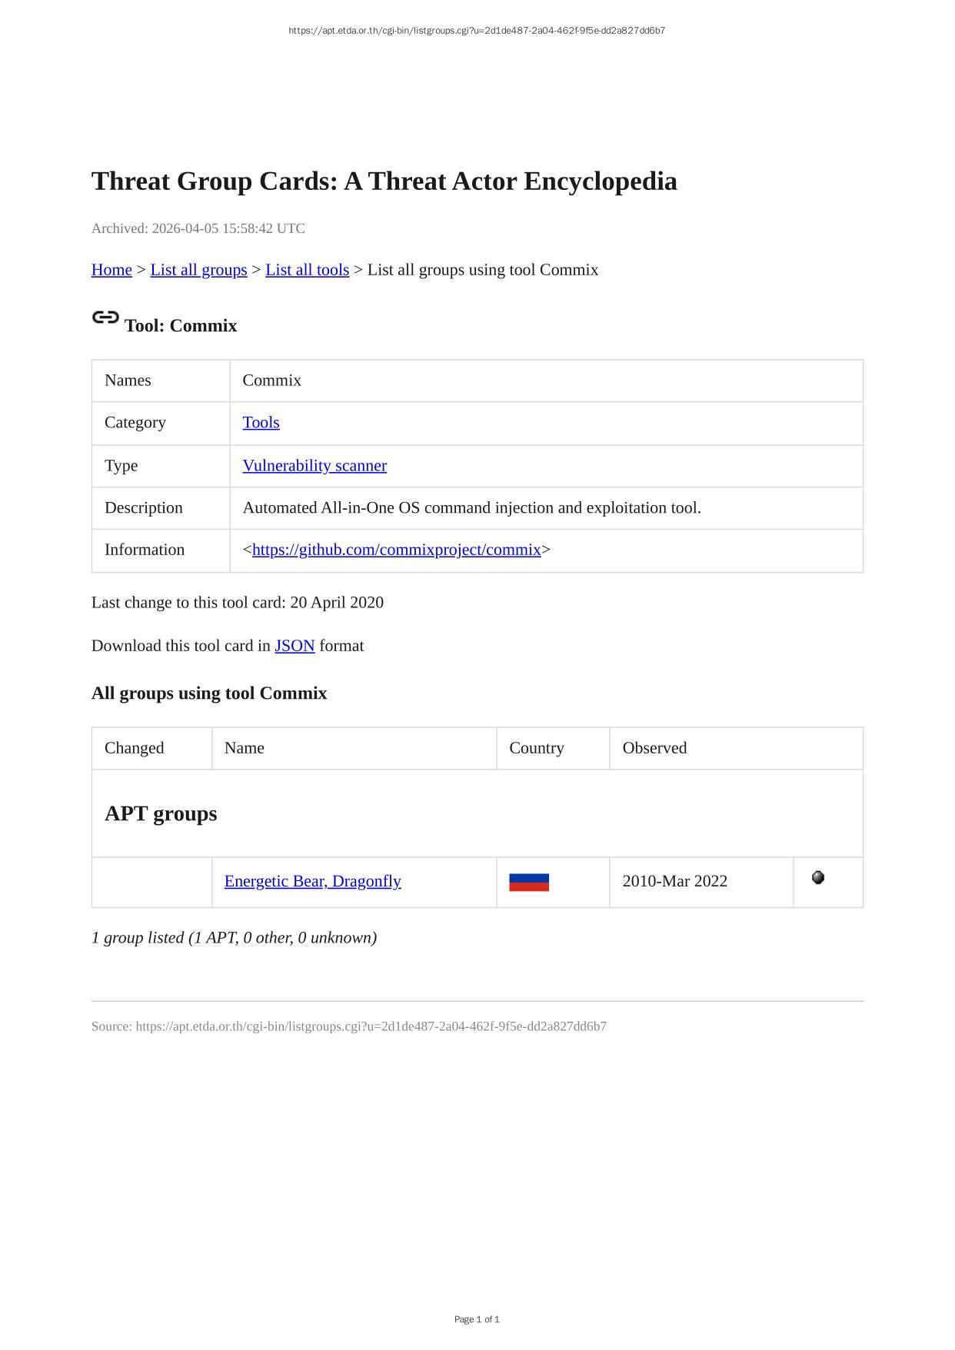Click the APT groups section heading
The height and width of the screenshot is (1350, 955).
coord(161,813)
